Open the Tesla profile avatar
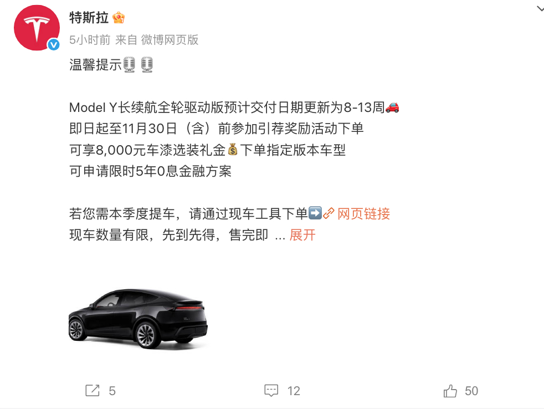This screenshot has height=409, width=544. 37,28
